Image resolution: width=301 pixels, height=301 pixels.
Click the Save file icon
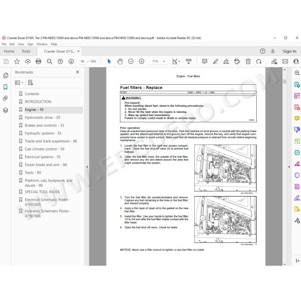tap(6, 61)
